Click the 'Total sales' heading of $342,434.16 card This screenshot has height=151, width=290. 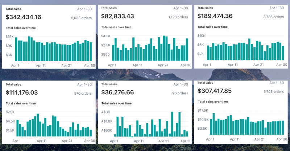pos(13,9)
